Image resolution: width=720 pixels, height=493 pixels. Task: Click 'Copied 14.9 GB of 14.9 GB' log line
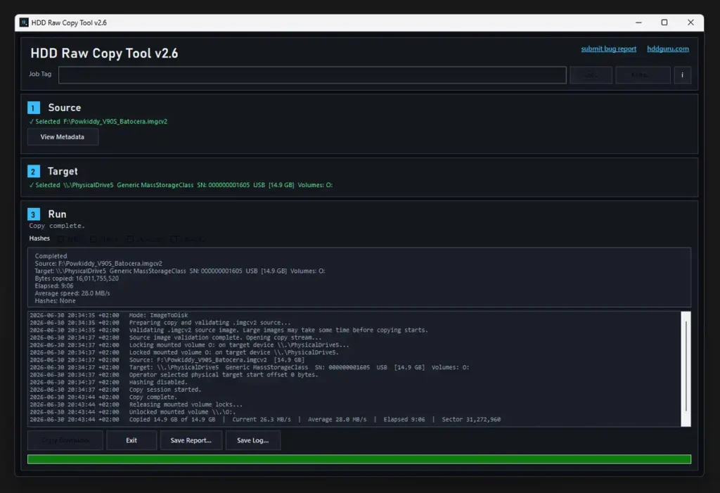tap(265, 419)
